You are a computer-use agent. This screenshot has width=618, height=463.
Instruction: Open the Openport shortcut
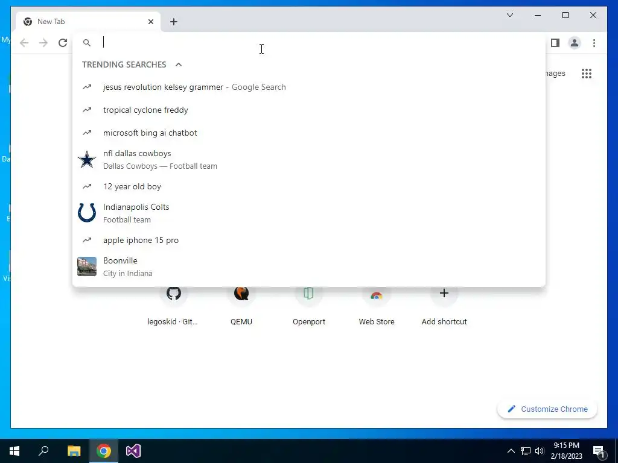point(308,305)
